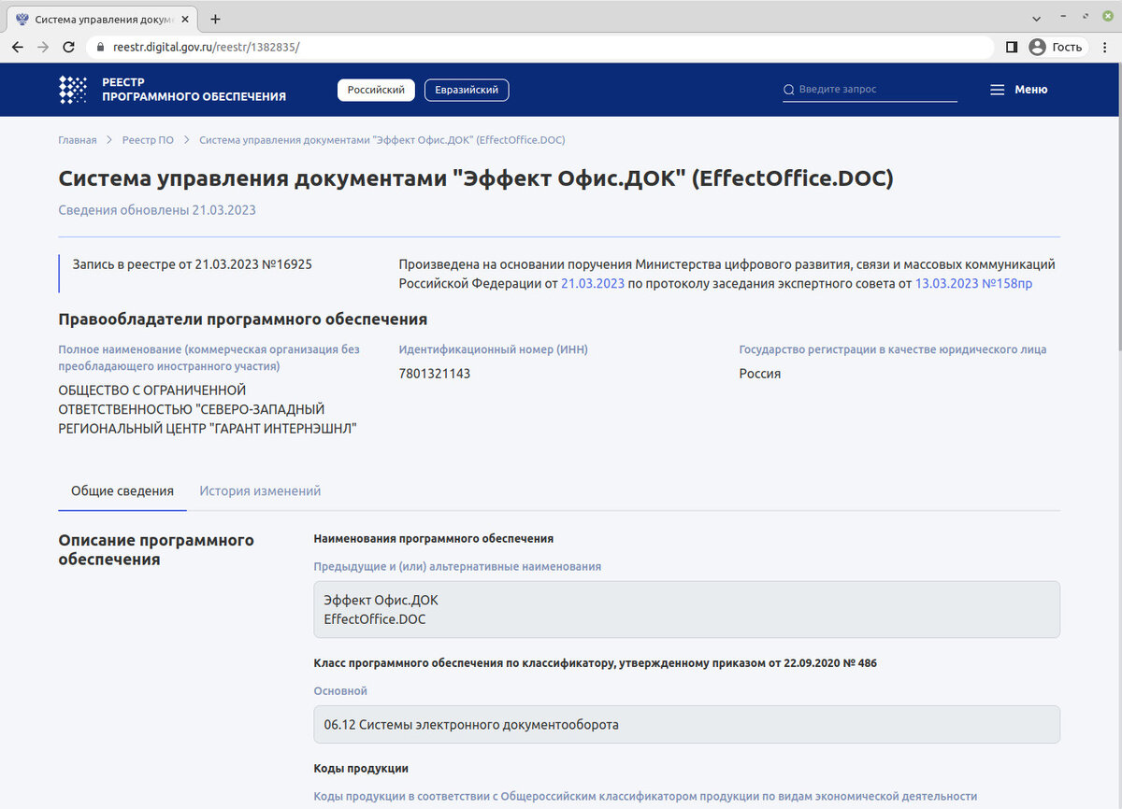Click the Идентификационный номер (ИНН) label
Image resolution: width=1122 pixels, height=809 pixels.
click(x=493, y=349)
